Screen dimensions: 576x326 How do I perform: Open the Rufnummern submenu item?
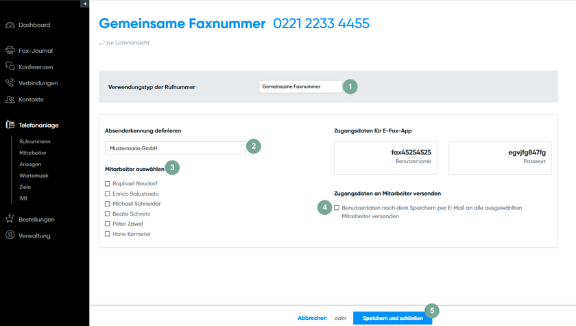(x=35, y=141)
